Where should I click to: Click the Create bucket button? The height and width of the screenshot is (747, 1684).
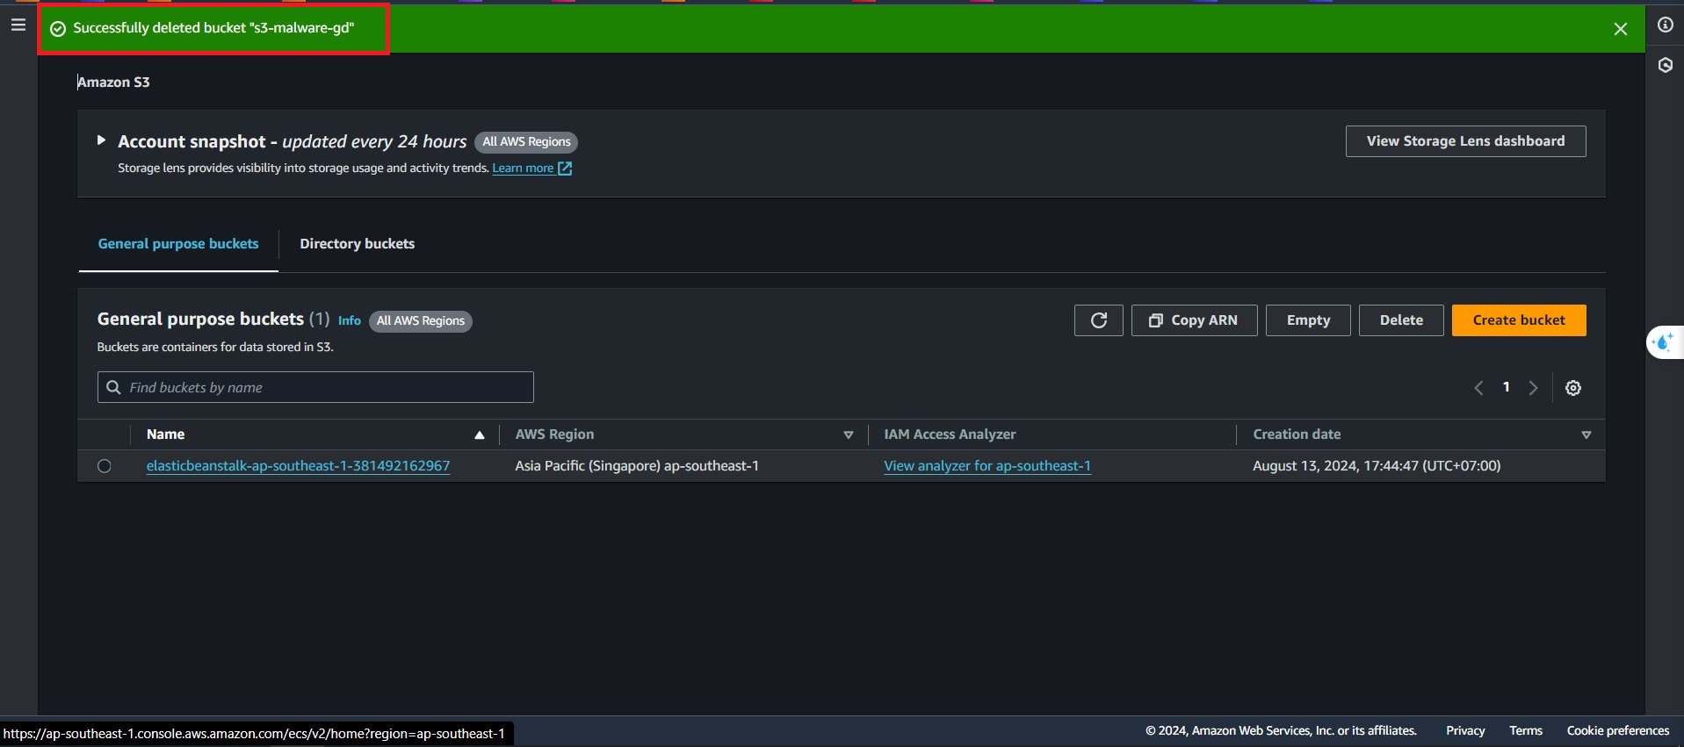1518,320
